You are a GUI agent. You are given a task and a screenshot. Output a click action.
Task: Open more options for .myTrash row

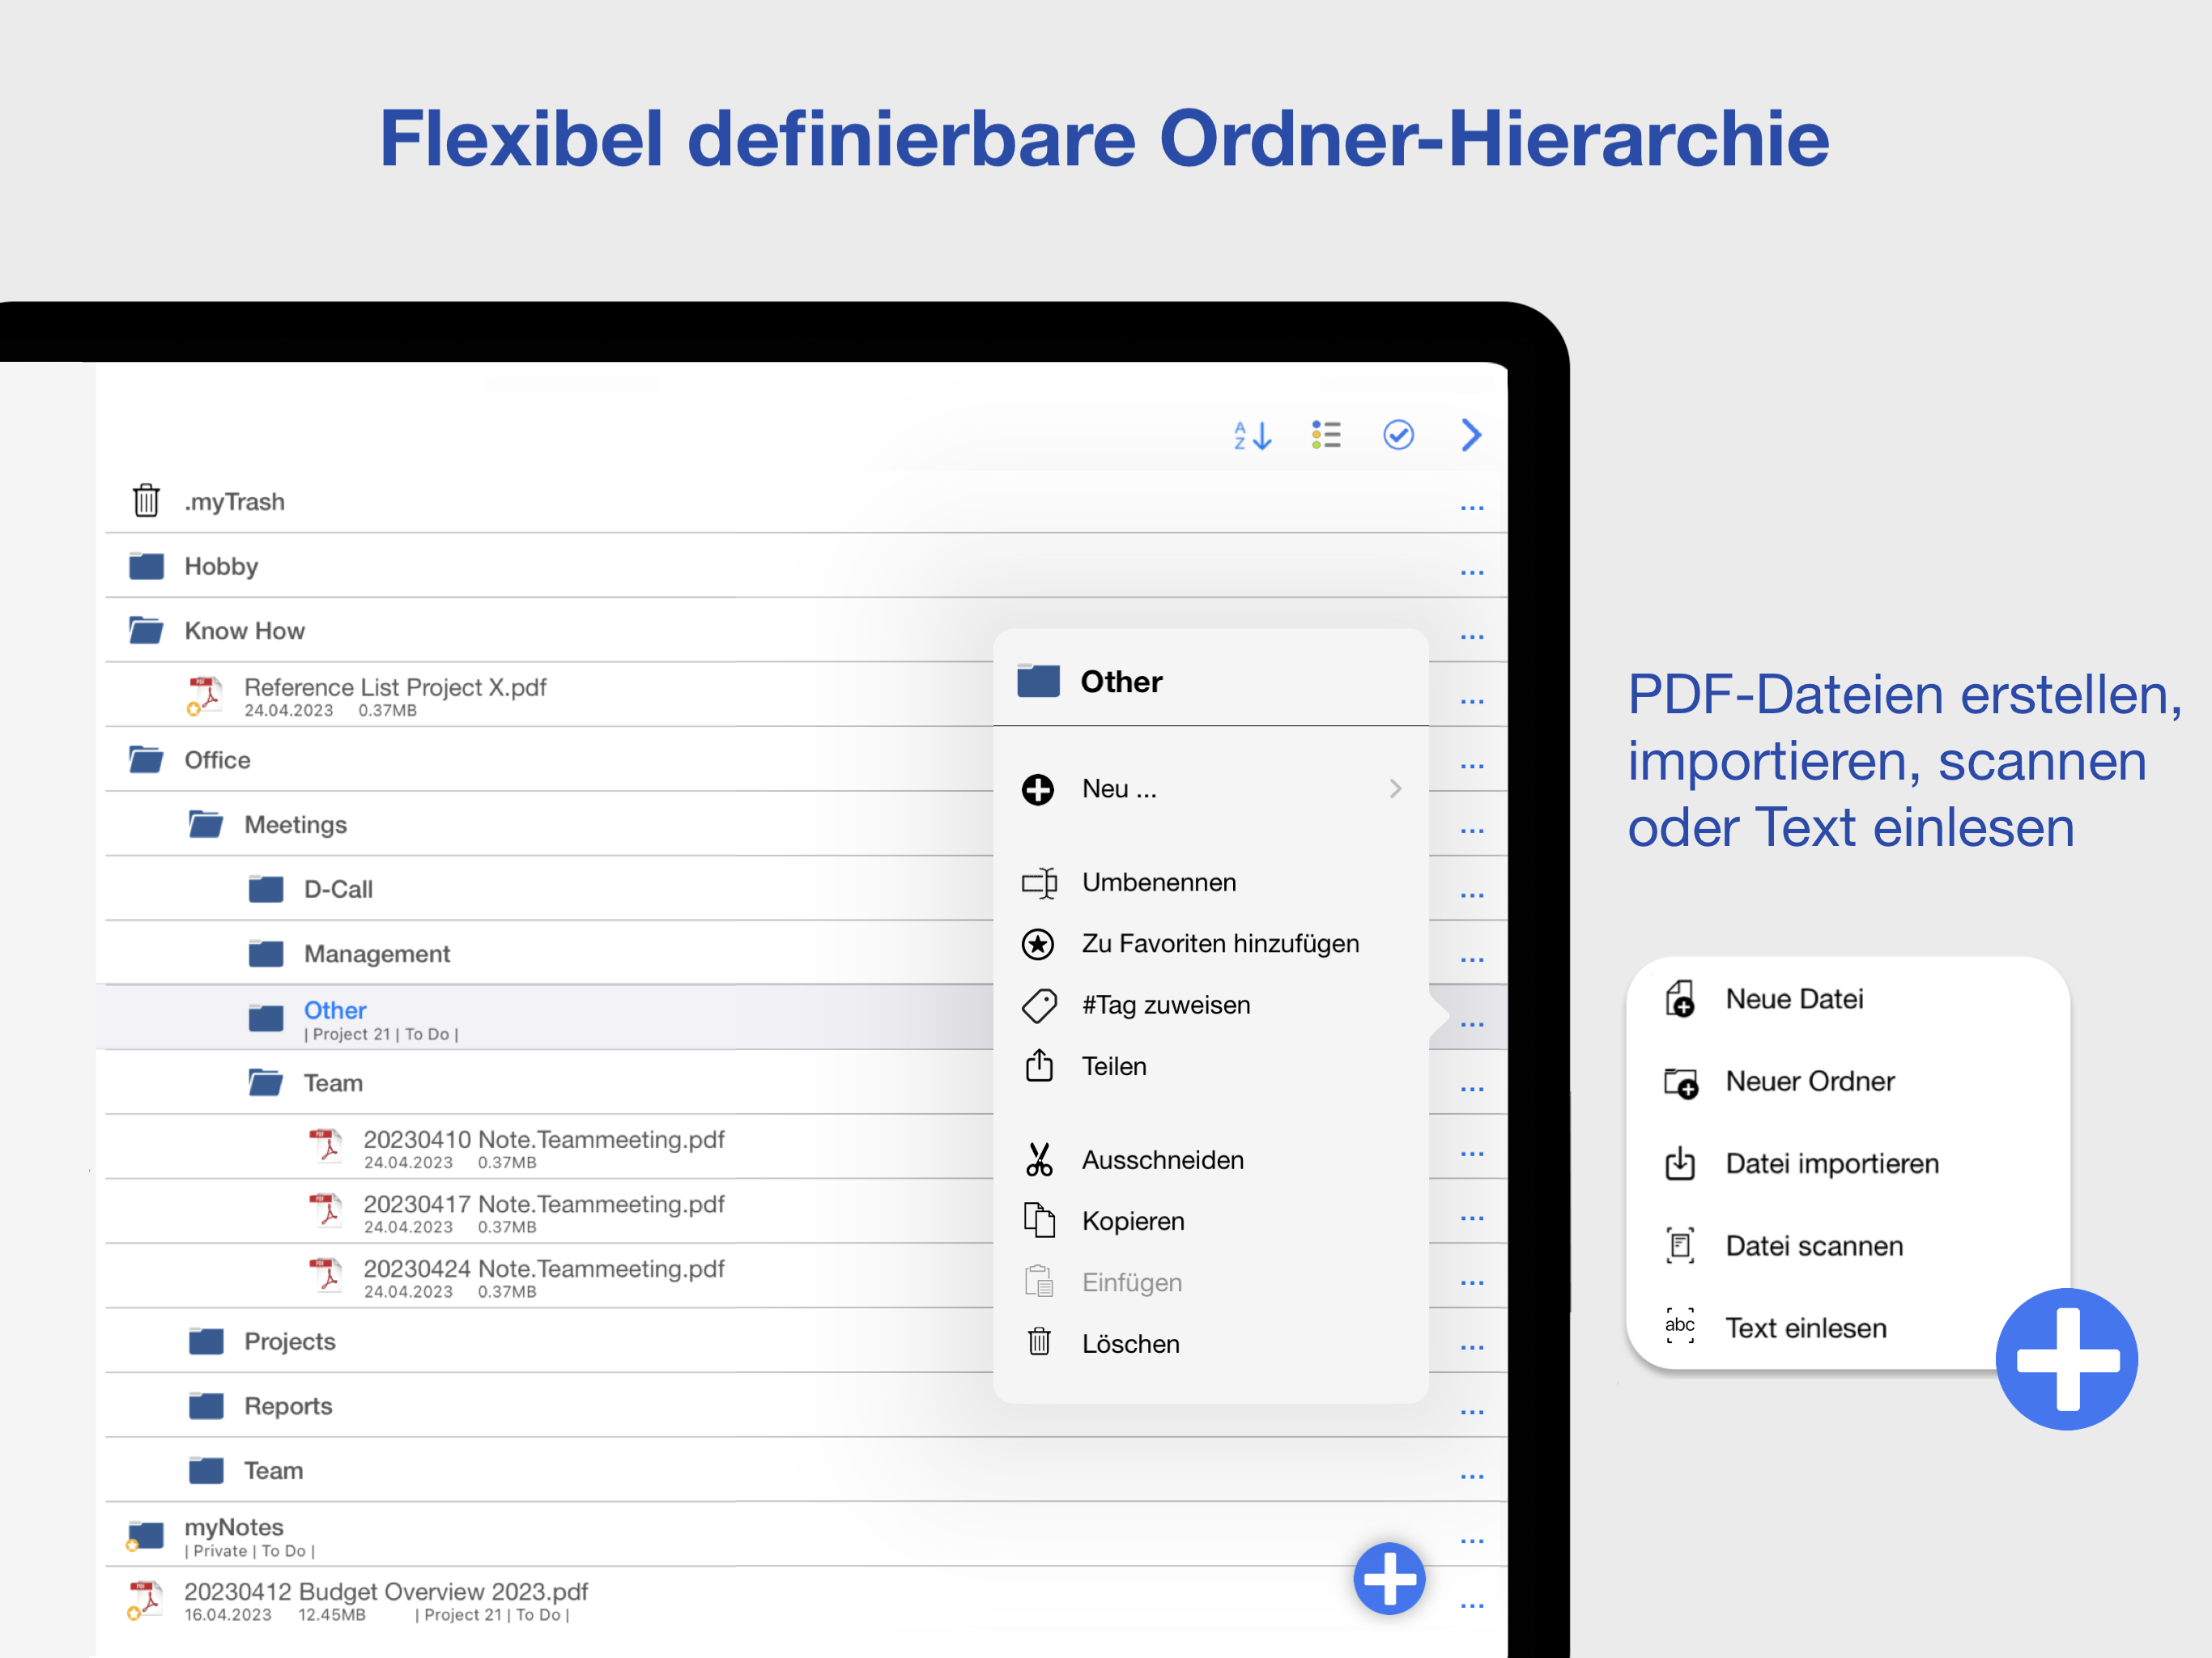coord(1471,508)
